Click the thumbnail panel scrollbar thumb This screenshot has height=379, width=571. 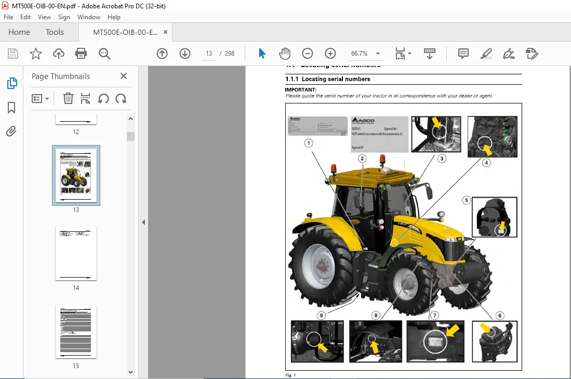click(x=131, y=136)
